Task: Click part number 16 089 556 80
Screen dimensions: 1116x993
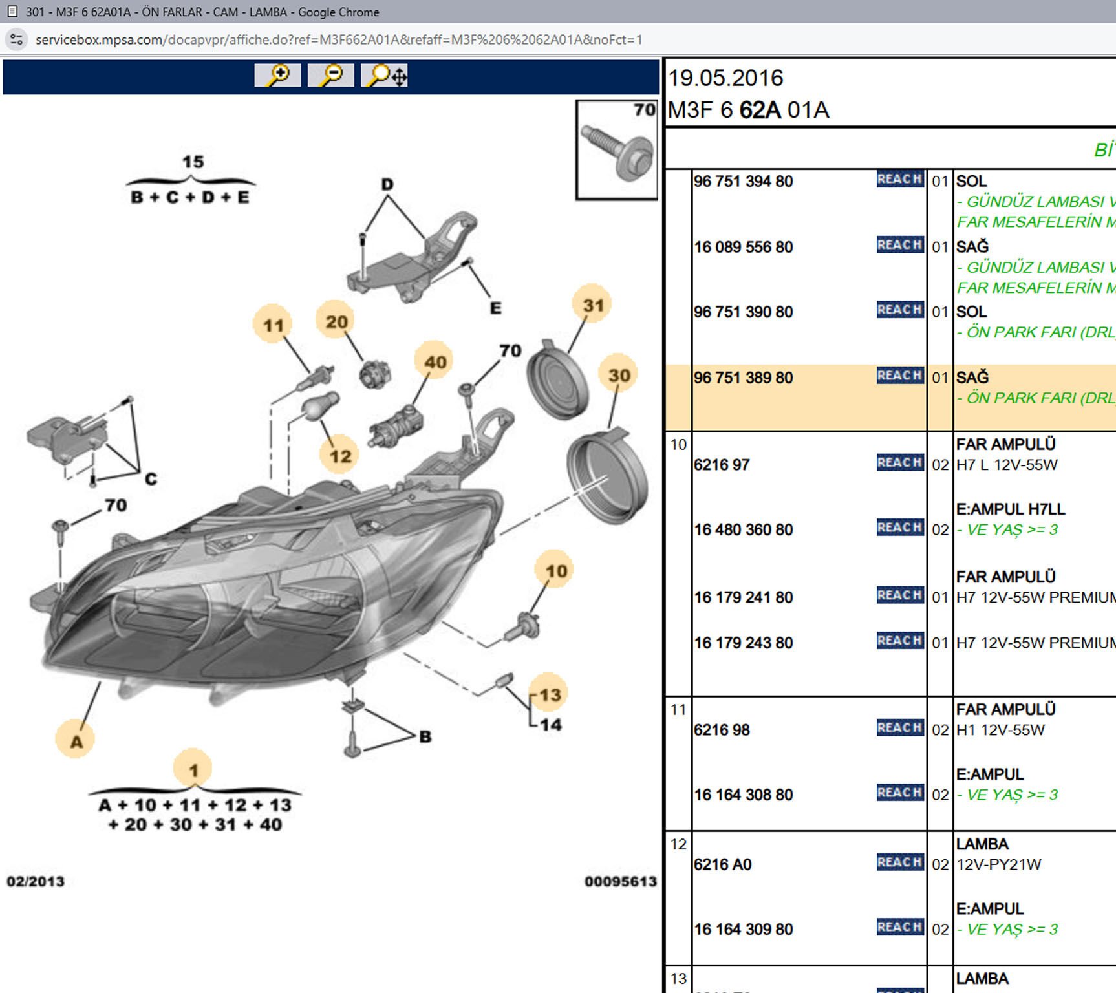Action: click(743, 247)
